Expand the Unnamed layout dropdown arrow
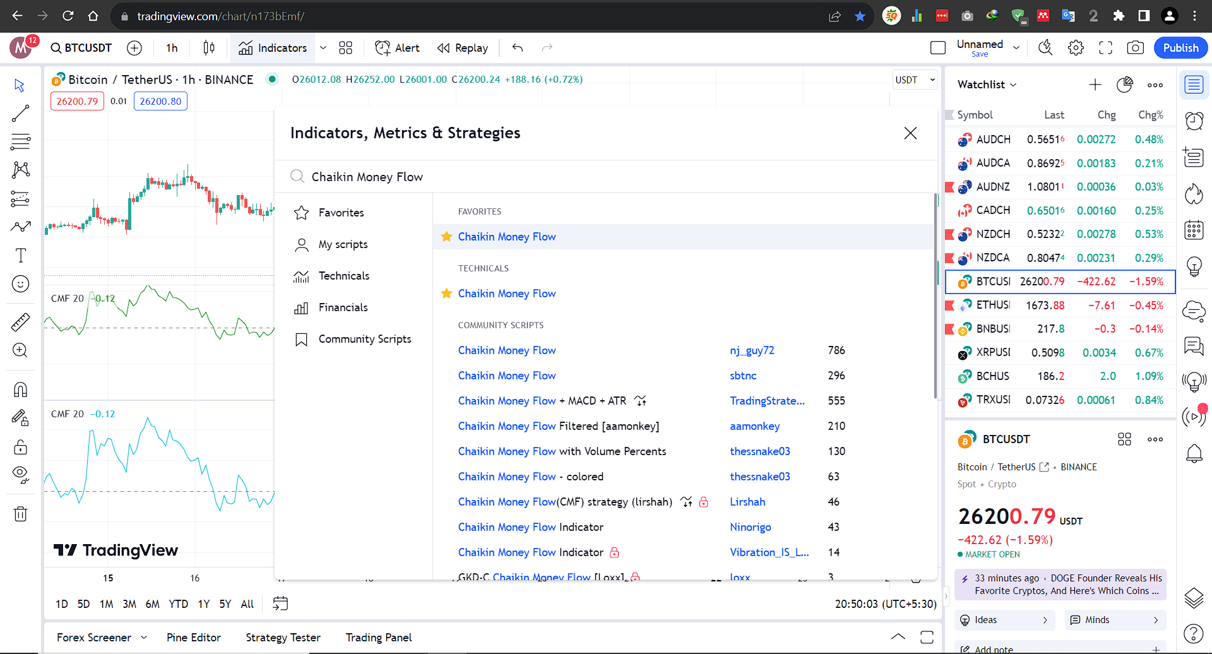 click(x=1016, y=48)
